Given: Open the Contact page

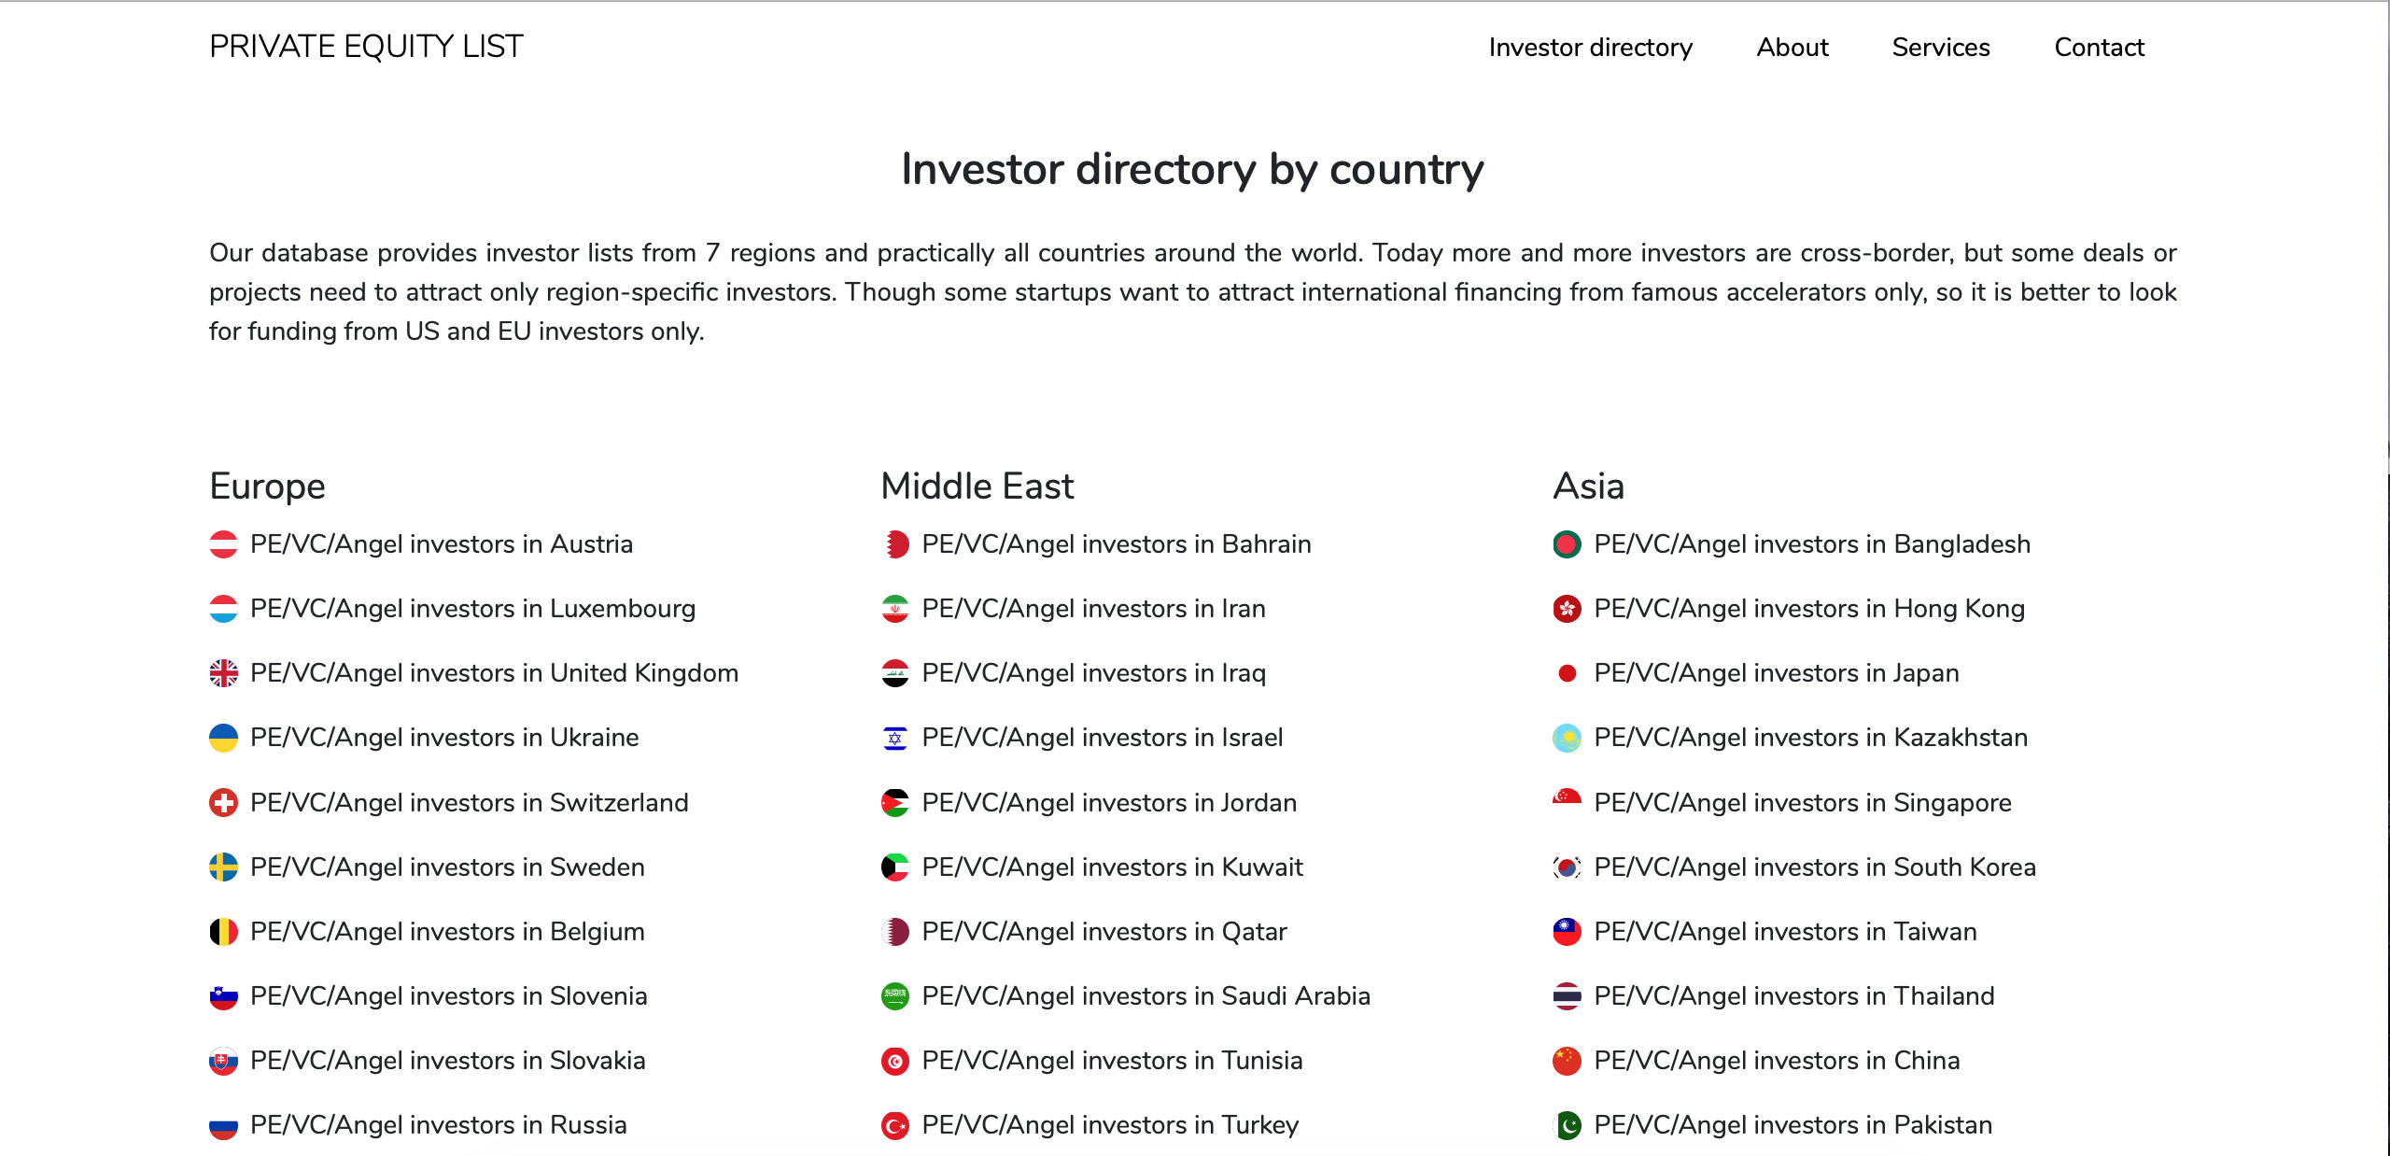Looking at the screenshot, I should click(2099, 47).
